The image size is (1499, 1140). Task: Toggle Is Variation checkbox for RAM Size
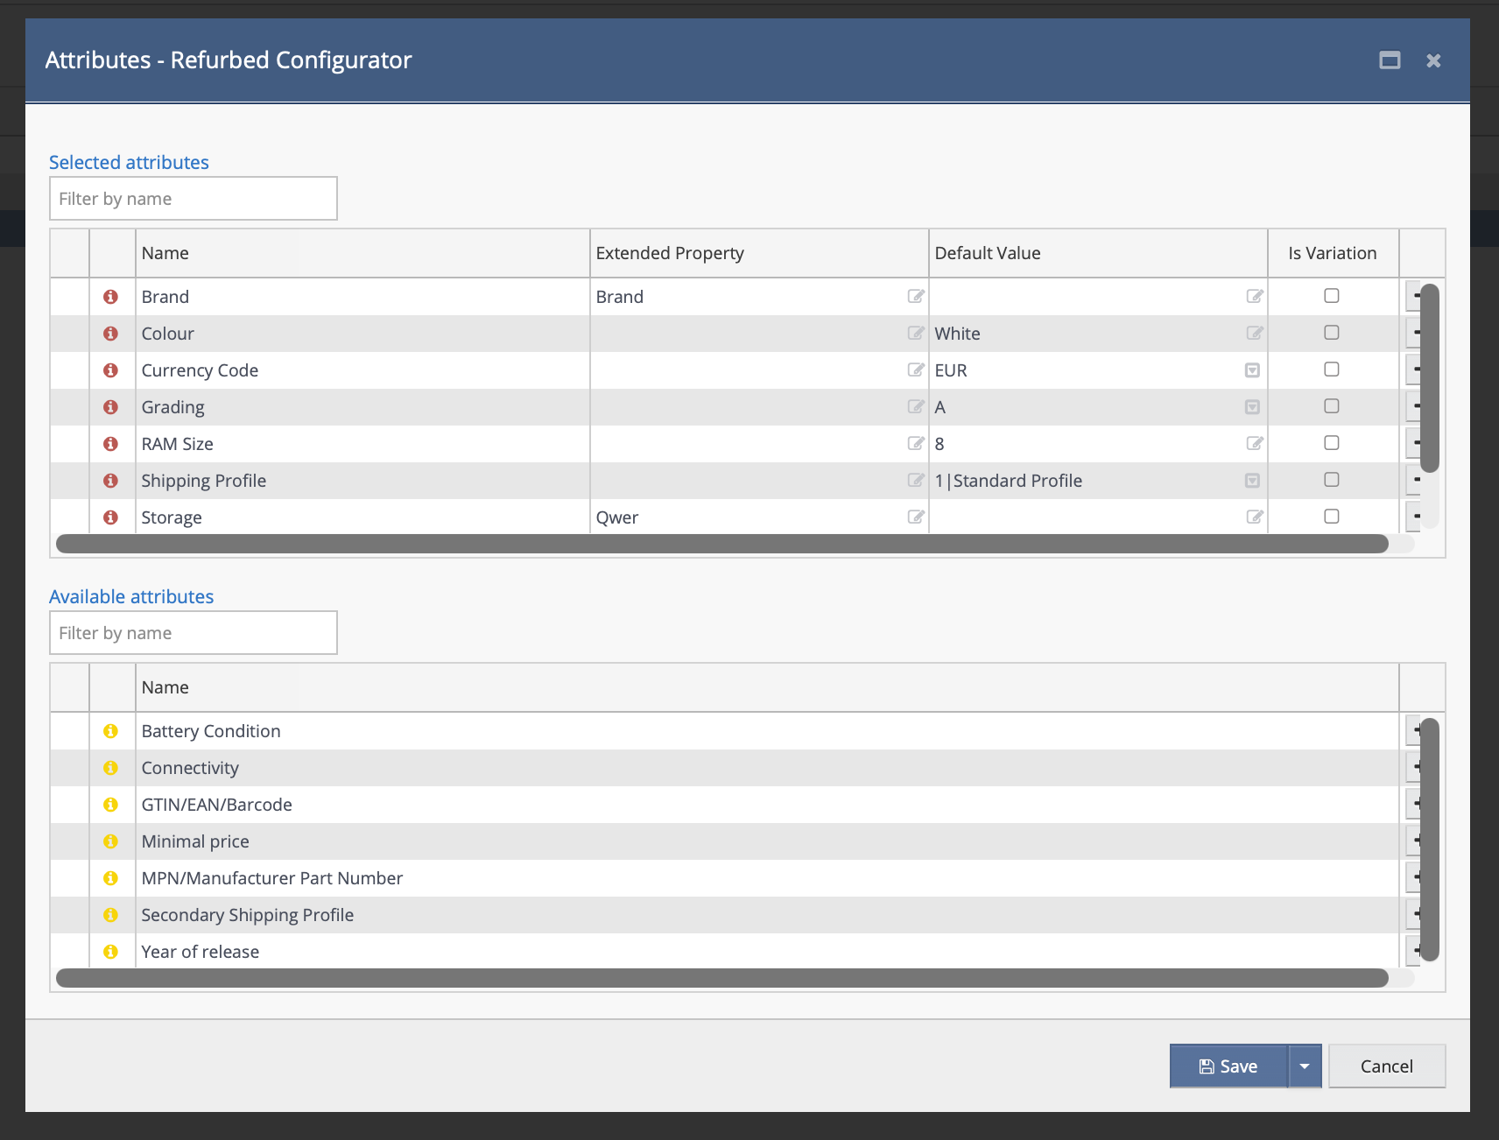(x=1332, y=443)
